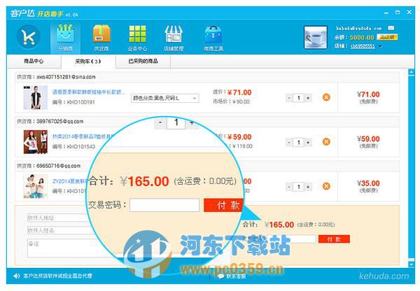Click the small red 付款 pay button
The height and width of the screenshot is (291, 420).
(334, 239)
